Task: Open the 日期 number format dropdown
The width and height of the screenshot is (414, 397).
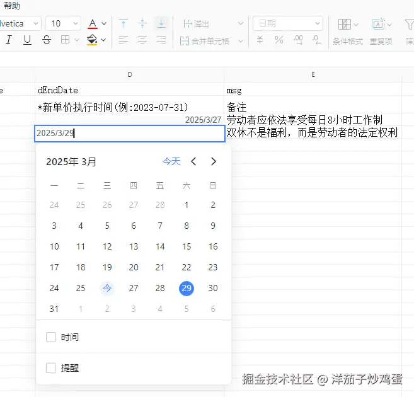Action: (288, 23)
